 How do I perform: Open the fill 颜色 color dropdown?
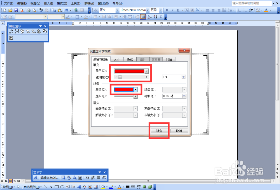point(147,71)
